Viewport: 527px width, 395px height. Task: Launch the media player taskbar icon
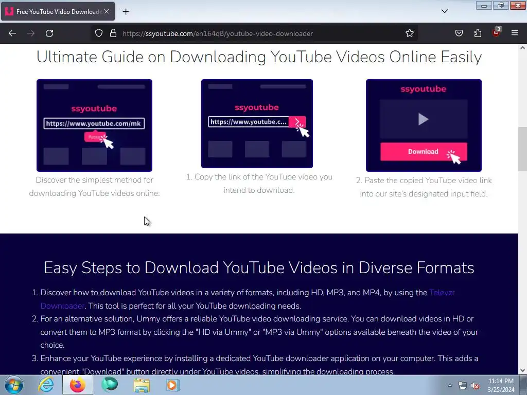coord(173,385)
